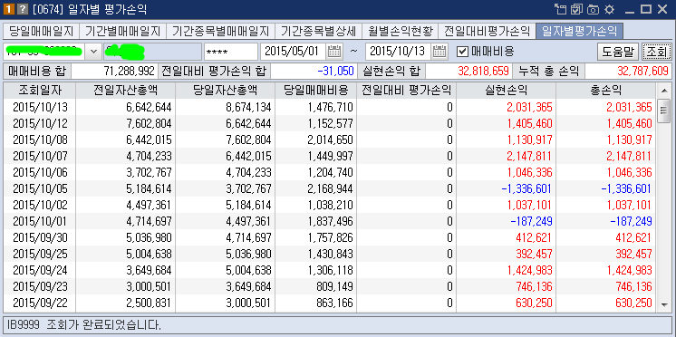Switch to 월별손익현황 tab

click(401, 31)
